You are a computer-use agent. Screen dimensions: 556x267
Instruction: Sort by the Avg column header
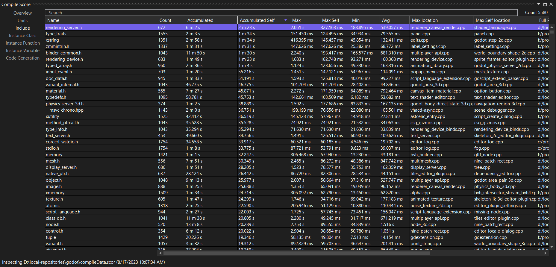tap(394, 20)
